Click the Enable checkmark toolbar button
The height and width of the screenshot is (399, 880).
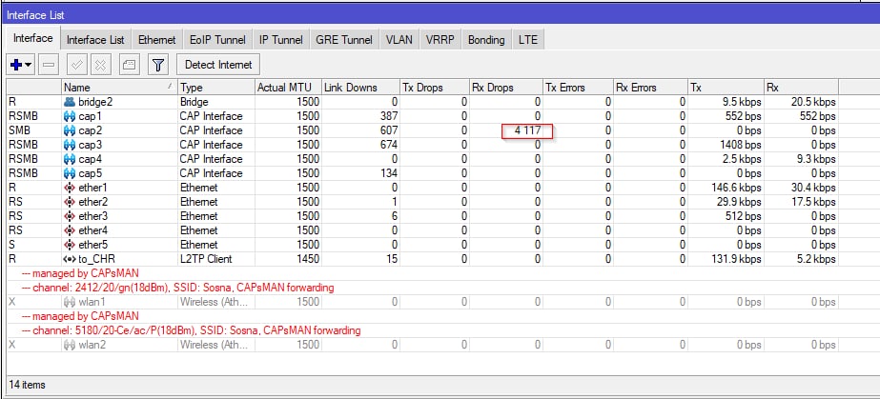pyautogui.click(x=76, y=66)
